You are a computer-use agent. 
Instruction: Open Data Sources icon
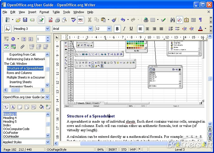pyautogui.click(x=193, y=20)
